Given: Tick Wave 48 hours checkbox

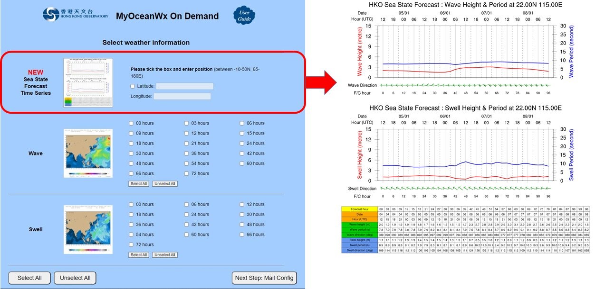Looking at the screenshot, I should click(x=132, y=163).
